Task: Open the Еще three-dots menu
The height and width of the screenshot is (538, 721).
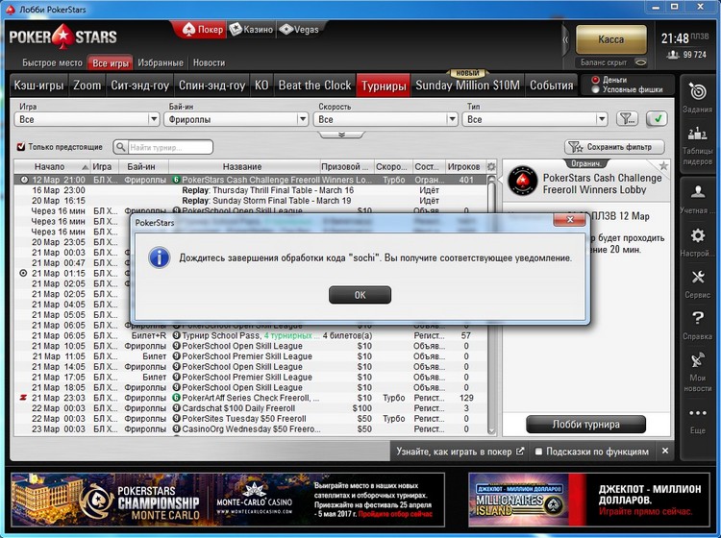Action: (x=698, y=413)
